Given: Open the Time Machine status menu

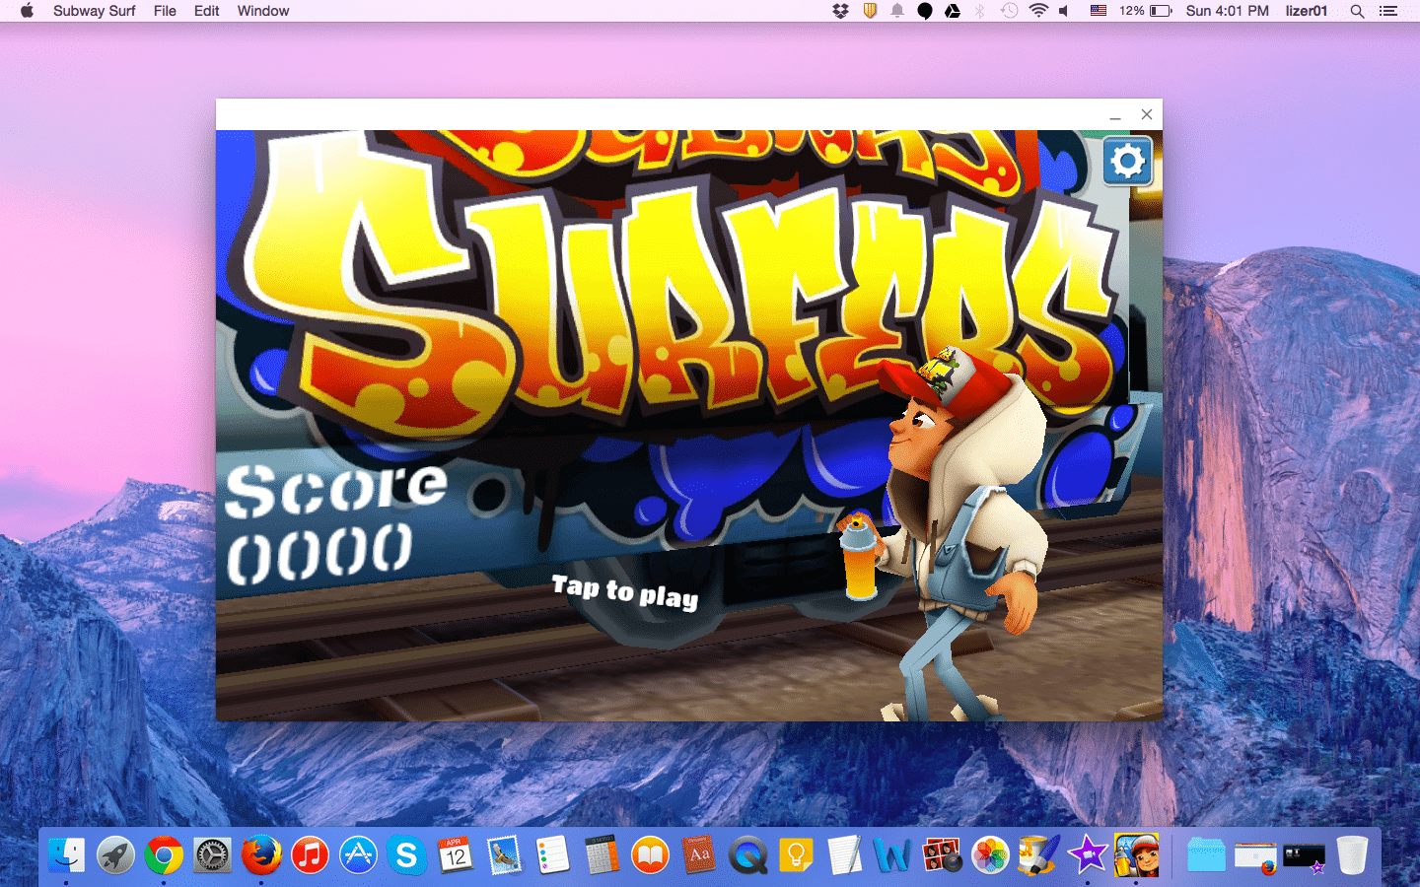Looking at the screenshot, I should [x=1009, y=11].
